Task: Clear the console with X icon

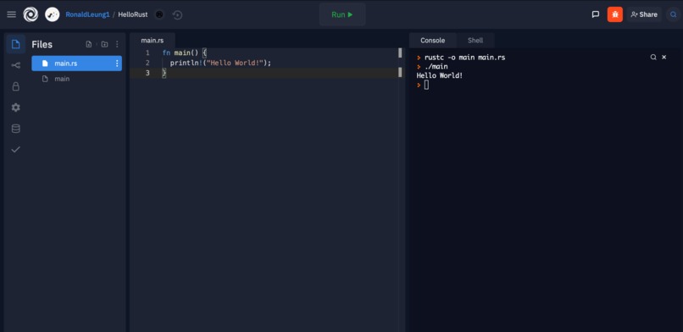Action: coord(664,57)
